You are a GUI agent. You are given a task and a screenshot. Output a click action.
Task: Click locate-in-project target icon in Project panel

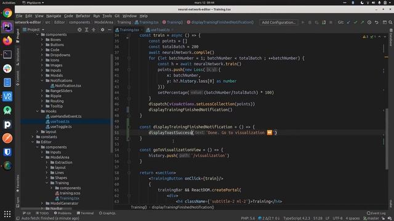pos(79,29)
